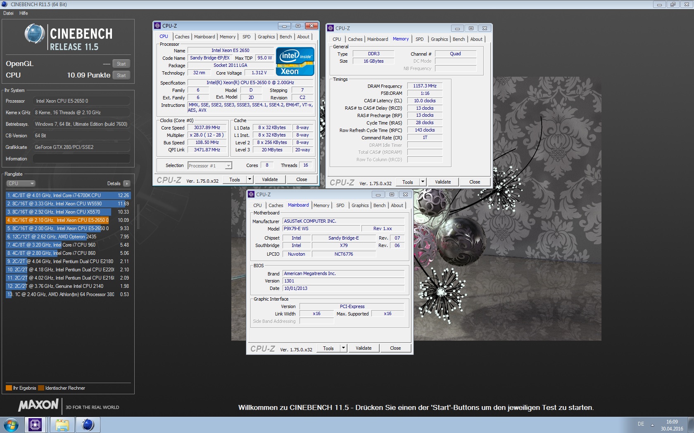Click Core Speed value 3037.89 MHz
This screenshot has width=694, height=433.
tap(207, 127)
